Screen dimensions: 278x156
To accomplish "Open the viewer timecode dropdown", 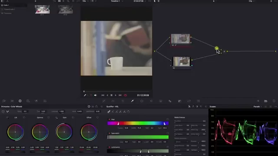I will (x=140, y=1).
